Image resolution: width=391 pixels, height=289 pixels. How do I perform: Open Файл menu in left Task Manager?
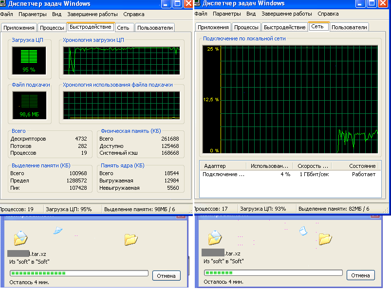tap(6, 14)
